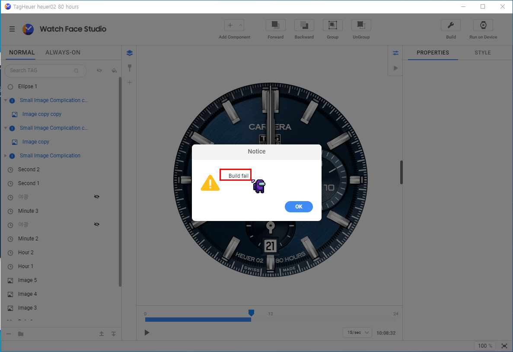Viewport: 513px width, 352px height.
Task: Click the paint bucket filter icon
Action: point(114,70)
